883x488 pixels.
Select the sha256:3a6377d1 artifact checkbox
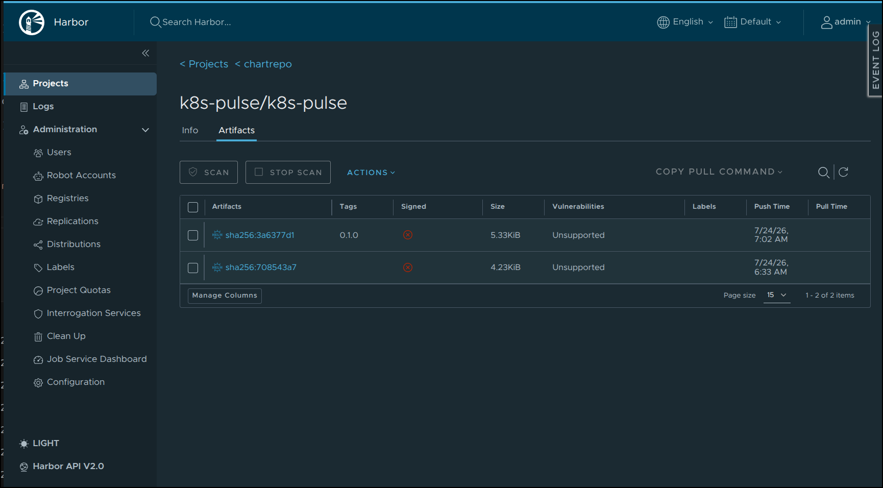[193, 235]
